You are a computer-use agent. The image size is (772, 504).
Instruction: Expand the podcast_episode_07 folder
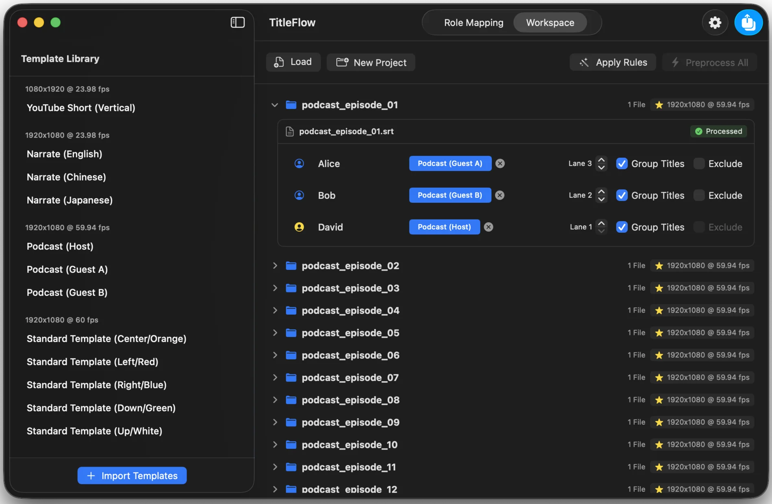click(275, 377)
